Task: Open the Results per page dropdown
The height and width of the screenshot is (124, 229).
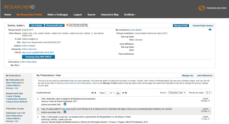Action: coord(208,93)
